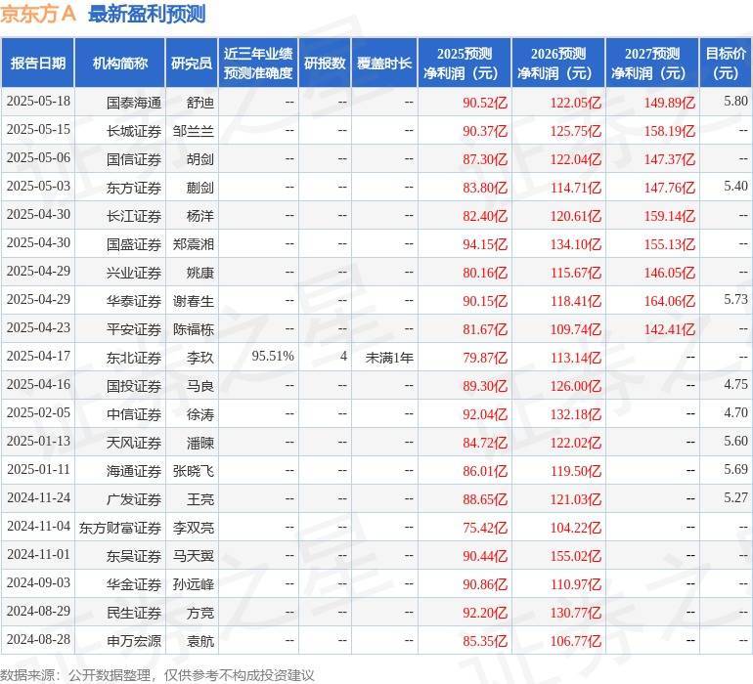This screenshot has height=684, width=753.
Task: Open the 国泰海通 institution entry
Action: (134, 102)
